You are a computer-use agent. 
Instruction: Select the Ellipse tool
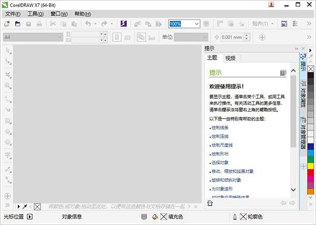coord(8,132)
